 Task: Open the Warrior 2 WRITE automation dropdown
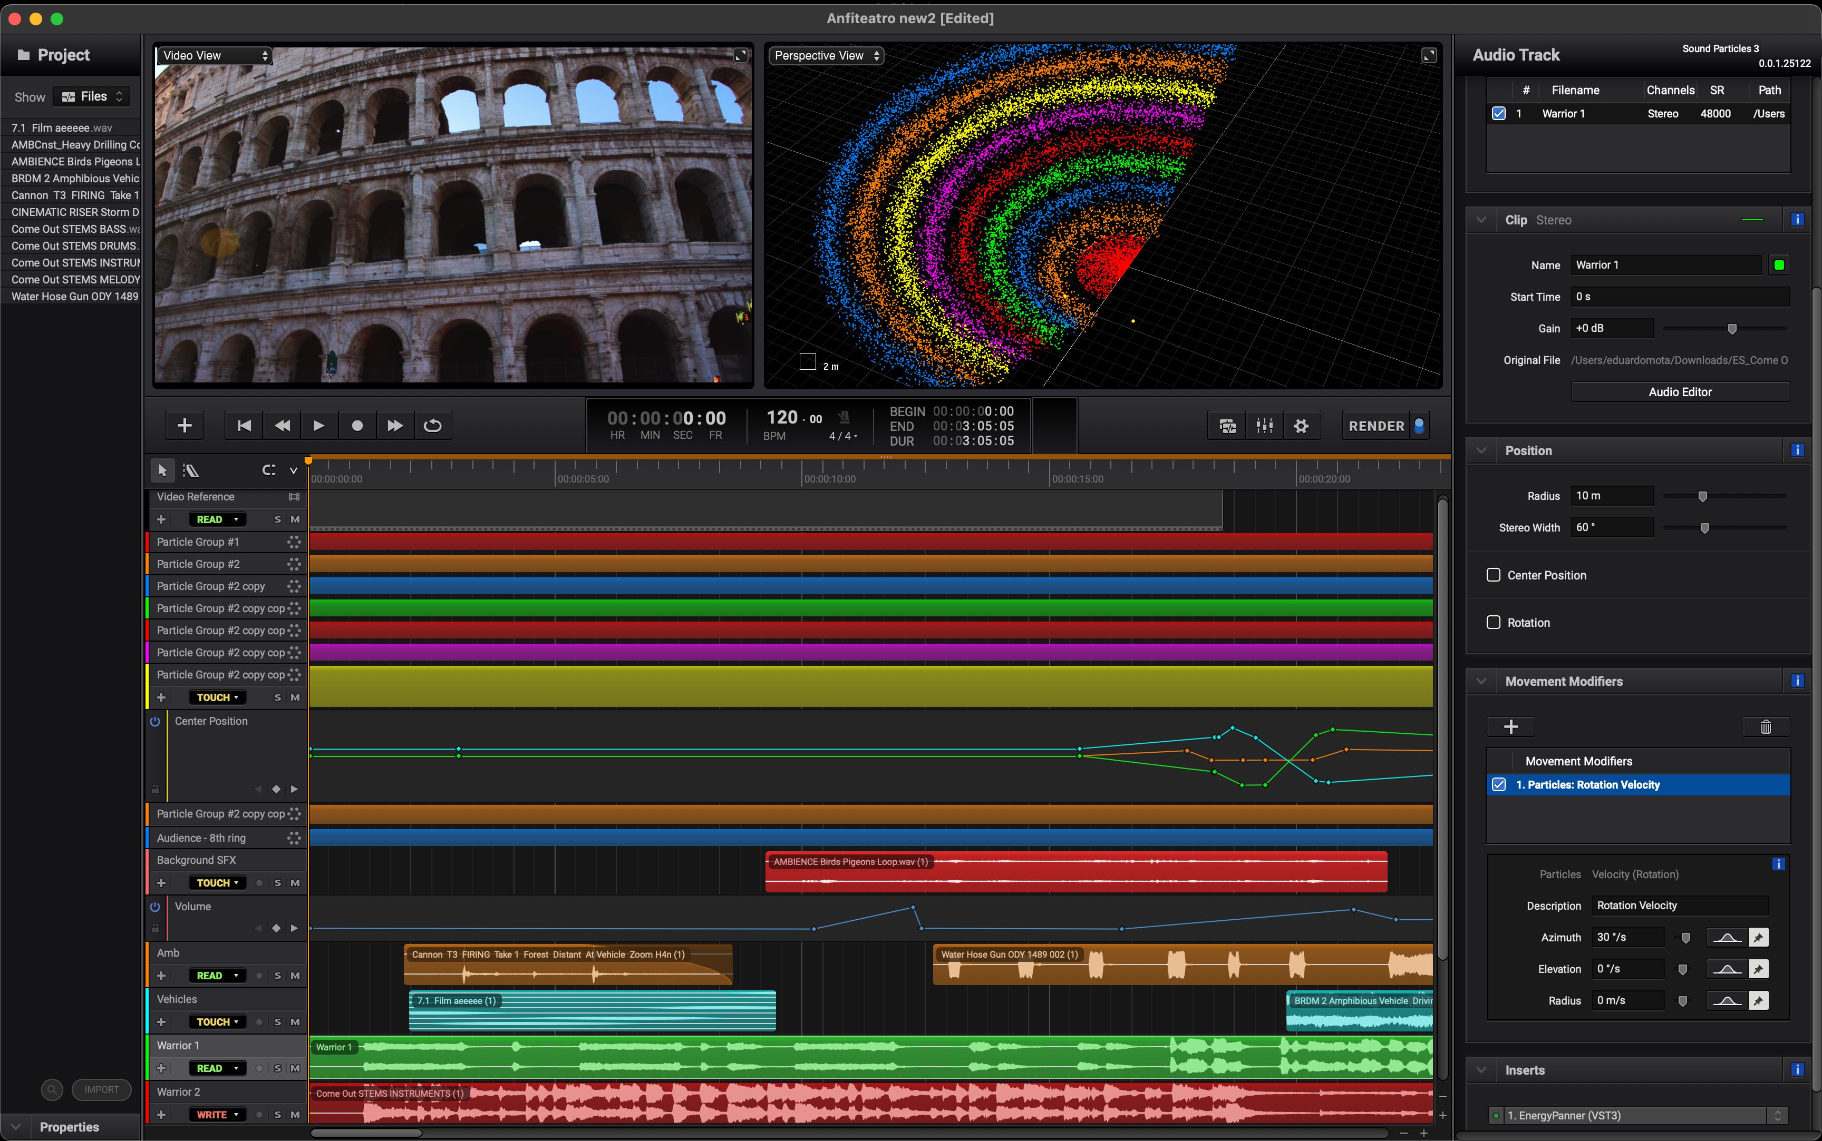pyautogui.click(x=217, y=1115)
